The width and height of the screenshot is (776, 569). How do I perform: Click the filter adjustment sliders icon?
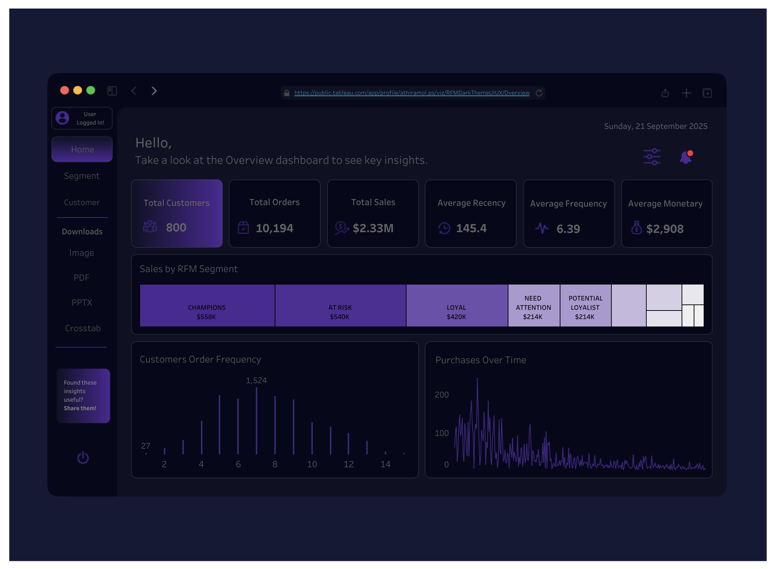(x=651, y=156)
